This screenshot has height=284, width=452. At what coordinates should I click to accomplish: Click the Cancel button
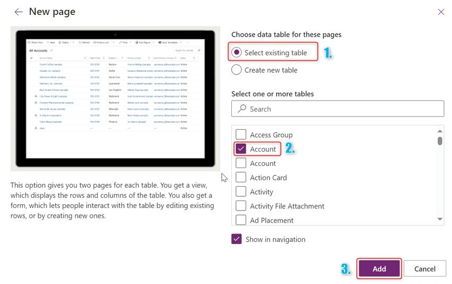click(x=425, y=269)
